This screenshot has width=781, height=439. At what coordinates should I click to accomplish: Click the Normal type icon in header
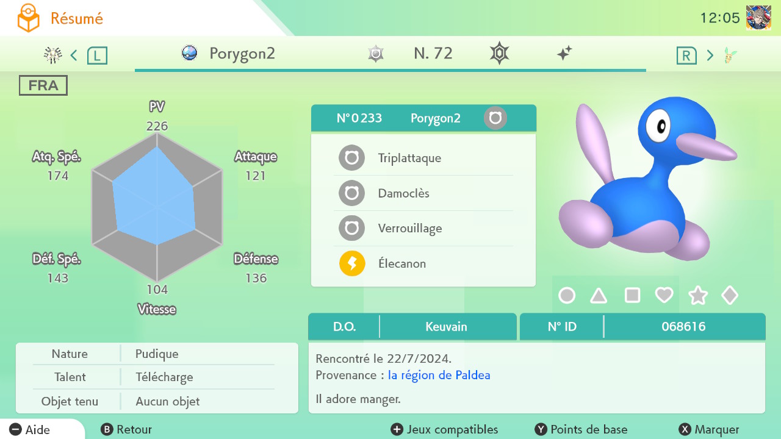(x=495, y=118)
